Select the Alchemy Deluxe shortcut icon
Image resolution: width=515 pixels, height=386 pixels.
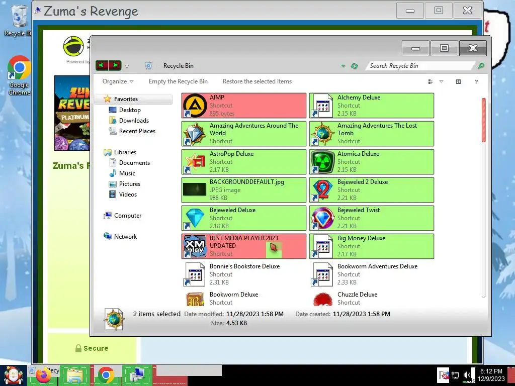pyautogui.click(x=322, y=106)
